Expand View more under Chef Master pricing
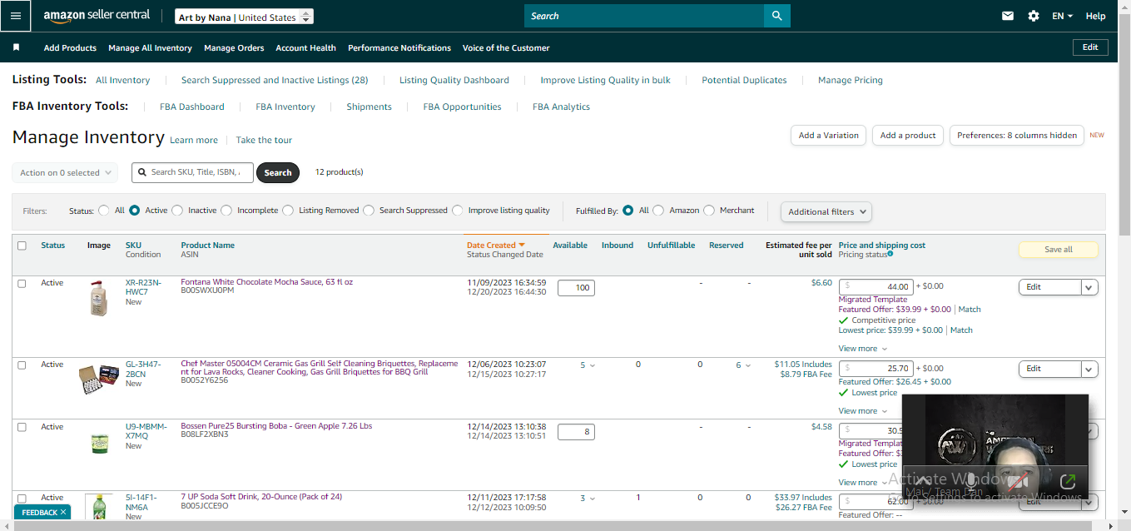The image size is (1131, 531). [x=862, y=411]
